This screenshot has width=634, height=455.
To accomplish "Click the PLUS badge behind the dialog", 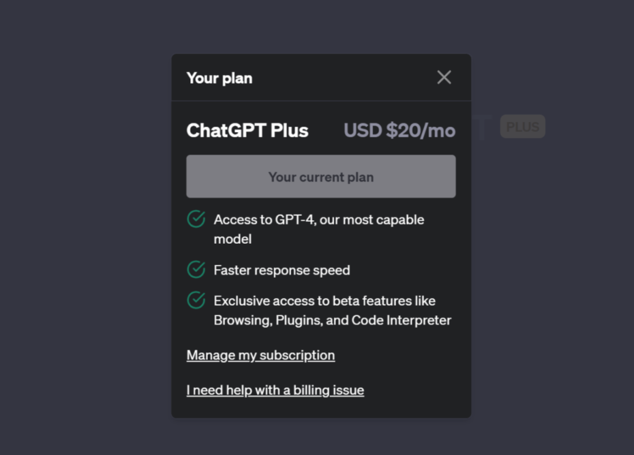I will 522,127.
